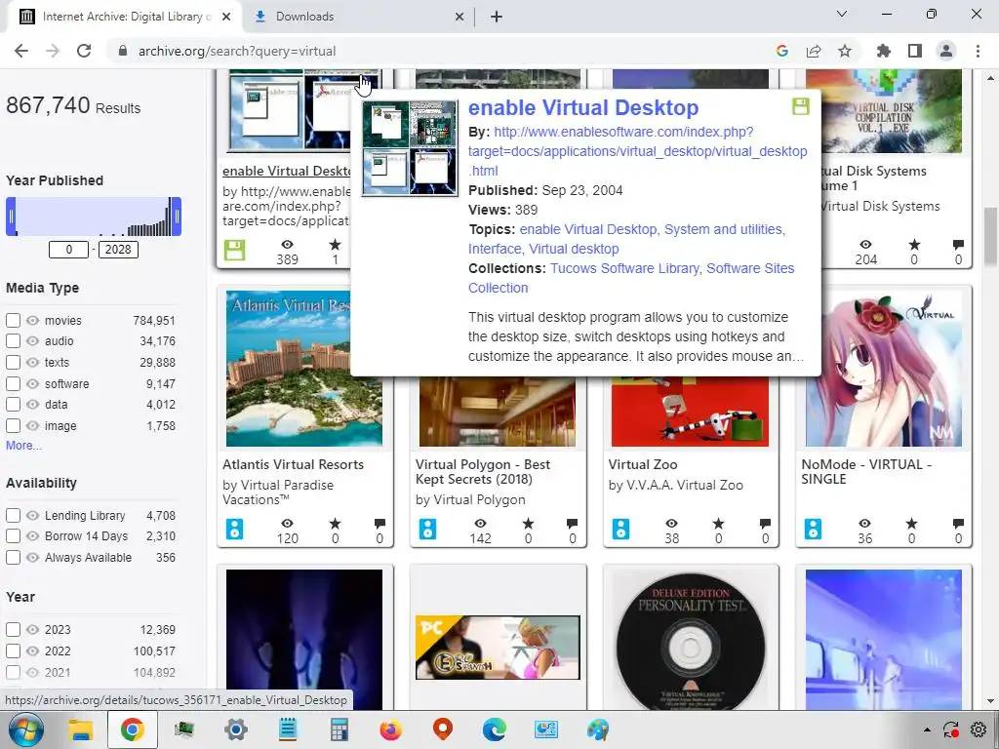Screen dimensions: 999x749
Task: Check the texts media type filter
Action: coord(13,362)
